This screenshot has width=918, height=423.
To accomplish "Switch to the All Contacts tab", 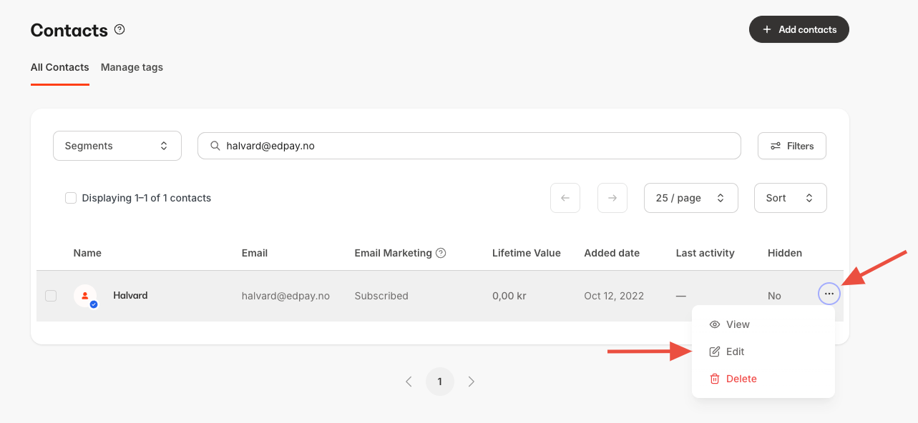I will tap(60, 67).
